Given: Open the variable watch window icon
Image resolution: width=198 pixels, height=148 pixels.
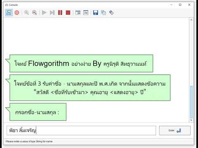Looking at the screenshot, I should (x=86, y=13).
